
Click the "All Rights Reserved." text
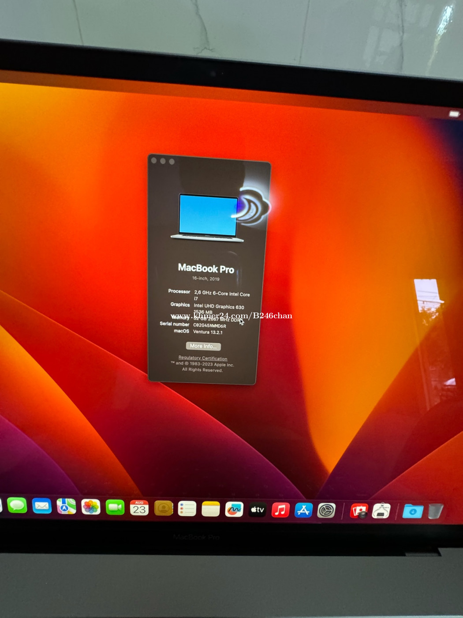(x=202, y=370)
